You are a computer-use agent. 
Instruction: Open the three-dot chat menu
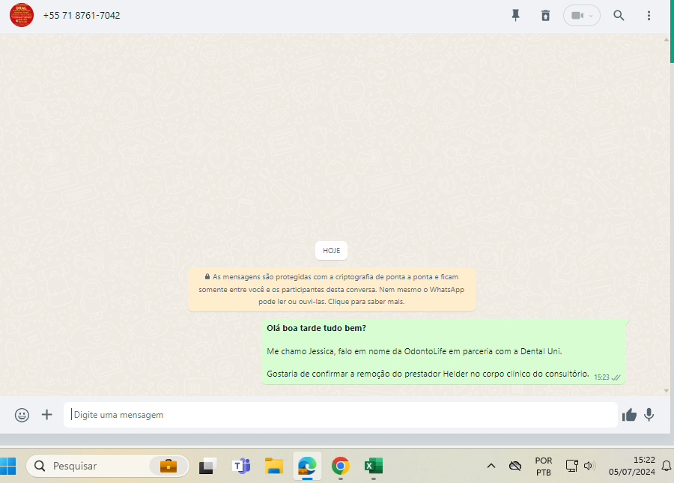pos(649,16)
